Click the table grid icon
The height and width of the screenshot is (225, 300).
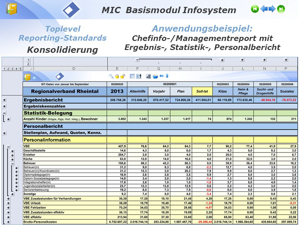tap(132, 76)
